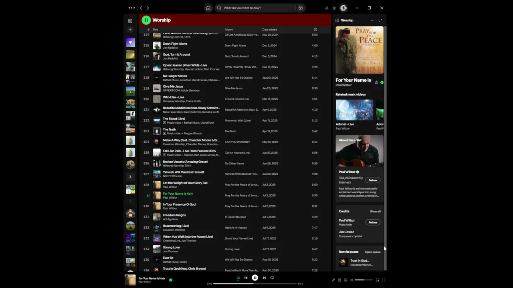Go to Spotify Home

(x=208, y=8)
